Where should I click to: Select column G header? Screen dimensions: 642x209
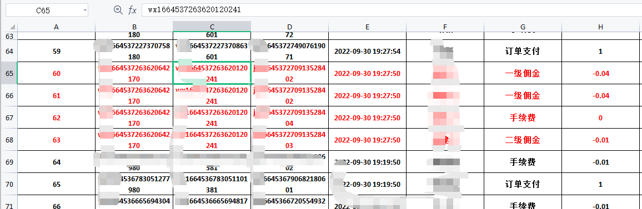pos(523,27)
